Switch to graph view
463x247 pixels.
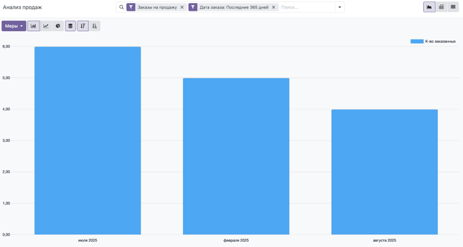click(x=429, y=7)
